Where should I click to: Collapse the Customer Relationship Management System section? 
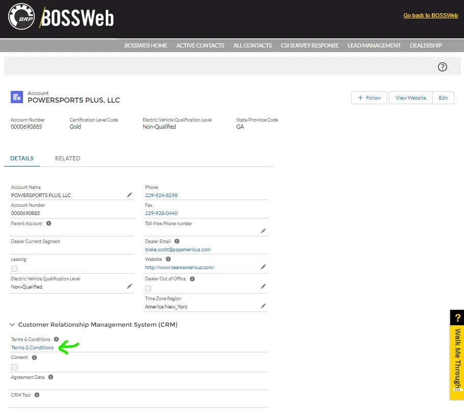pyautogui.click(x=12, y=325)
